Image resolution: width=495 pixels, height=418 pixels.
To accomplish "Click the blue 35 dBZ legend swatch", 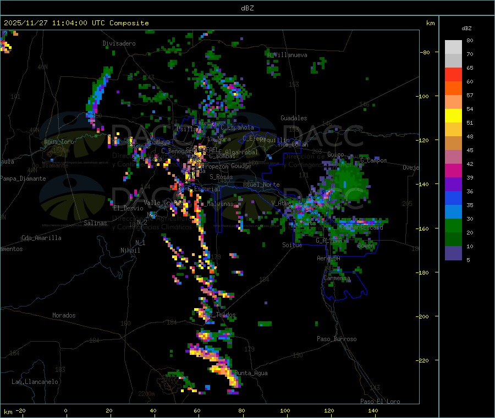I will pyautogui.click(x=453, y=198).
